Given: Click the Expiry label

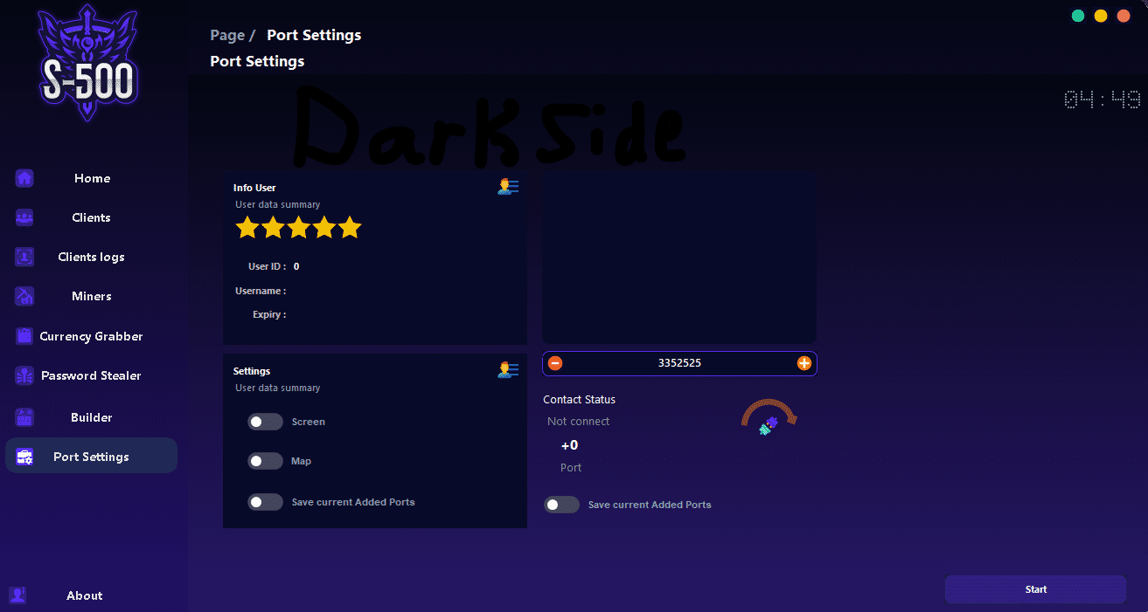Looking at the screenshot, I should pyautogui.click(x=269, y=314).
